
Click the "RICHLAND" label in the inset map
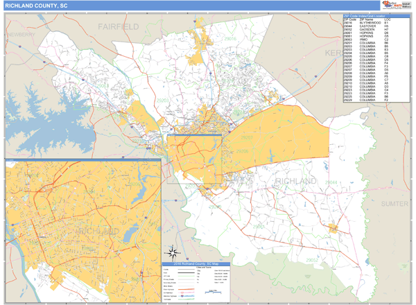pos(98,231)
